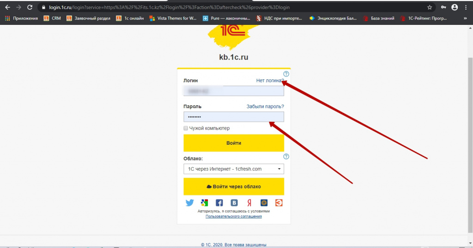473x248 pixels.
Task: Sign in with Mail.ru icon
Action: 264,203
